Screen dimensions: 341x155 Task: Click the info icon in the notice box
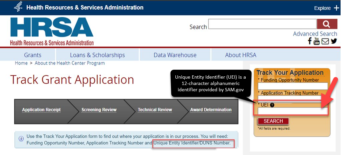pyautogui.click(x=21, y=139)
